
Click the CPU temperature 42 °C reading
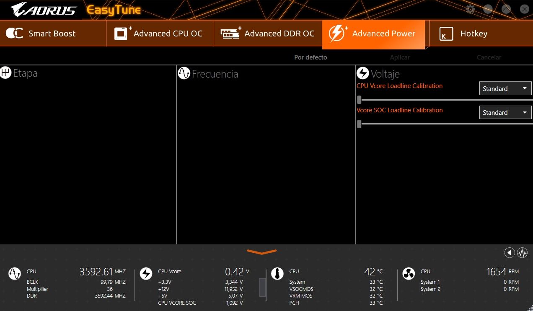point(373,272)
